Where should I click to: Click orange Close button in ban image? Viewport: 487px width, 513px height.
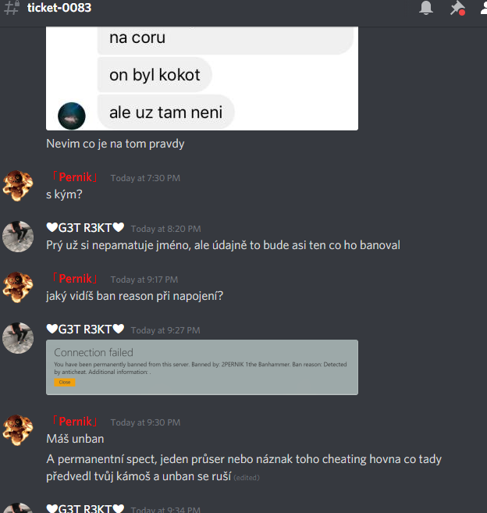[65, 382]
